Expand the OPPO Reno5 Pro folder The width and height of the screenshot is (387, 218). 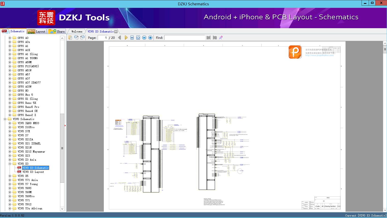click(x=10, y=107)
